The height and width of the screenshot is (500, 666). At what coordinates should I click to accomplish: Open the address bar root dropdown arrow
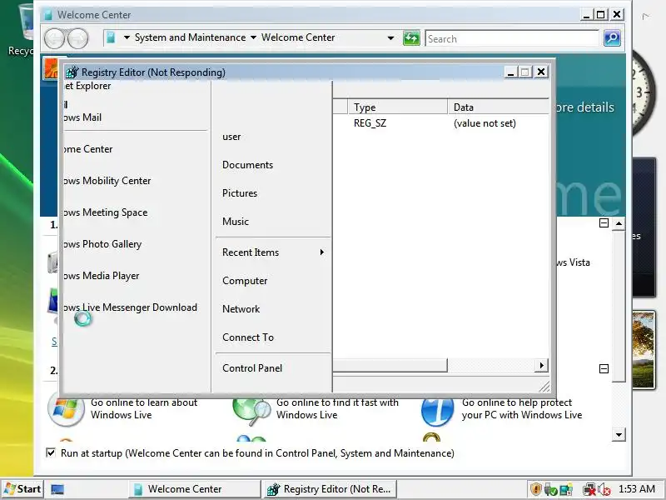(x=127, y=37)
